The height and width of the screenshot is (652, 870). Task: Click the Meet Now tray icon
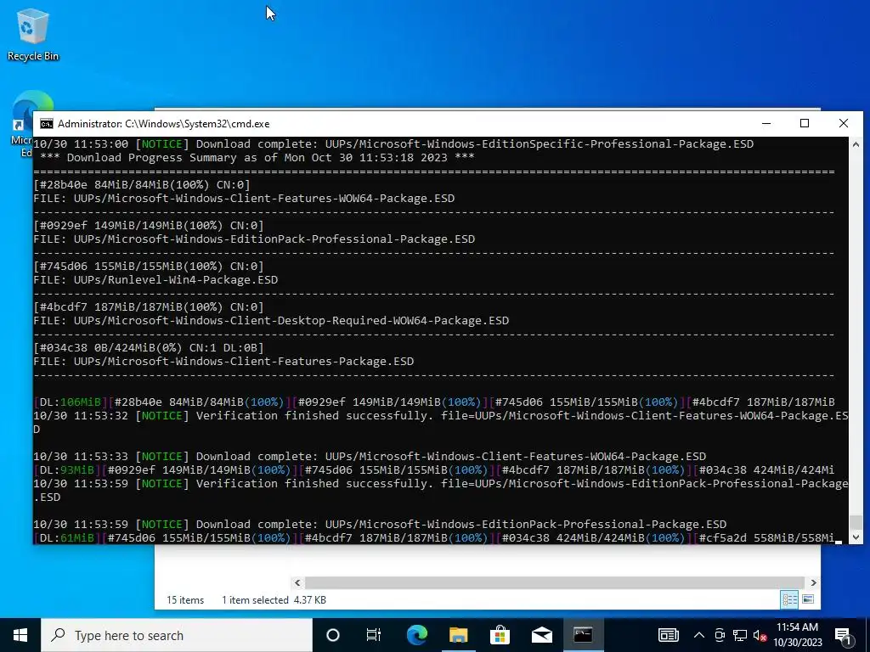coord(720,635)
